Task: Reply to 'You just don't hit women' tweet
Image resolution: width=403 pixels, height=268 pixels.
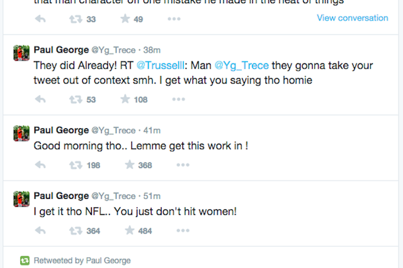Action: [x=40, y=230]
